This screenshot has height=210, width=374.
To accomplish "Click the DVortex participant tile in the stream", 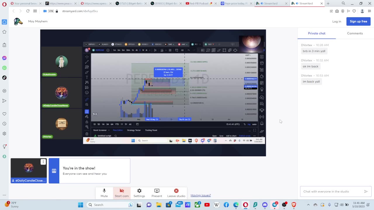I will click(61, 124).
